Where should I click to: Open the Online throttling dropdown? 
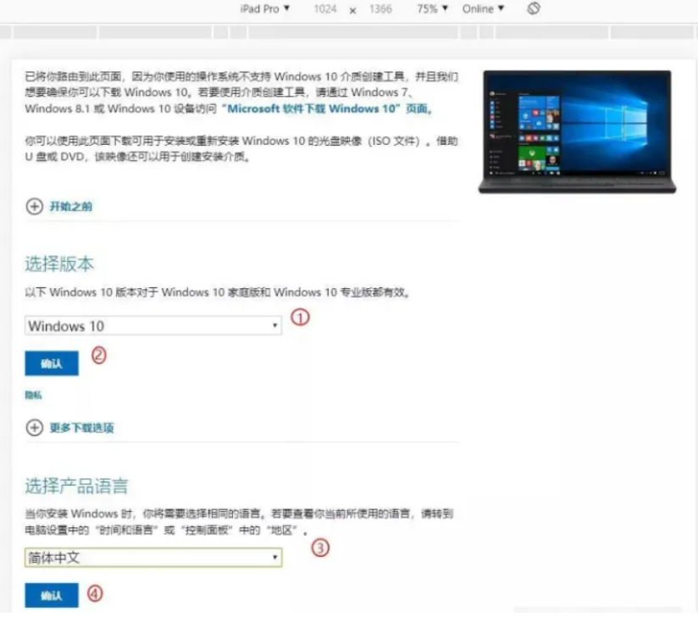point(483,9)
